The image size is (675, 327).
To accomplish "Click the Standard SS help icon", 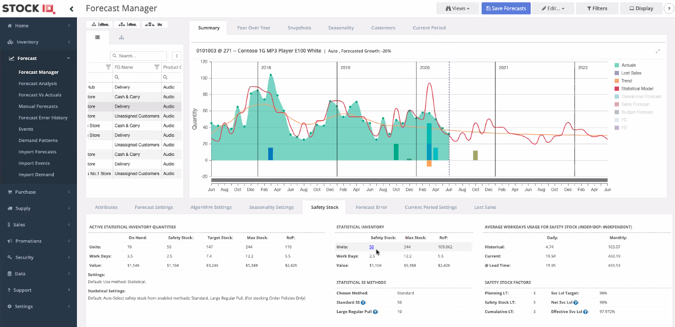I will tap(363, 302).
